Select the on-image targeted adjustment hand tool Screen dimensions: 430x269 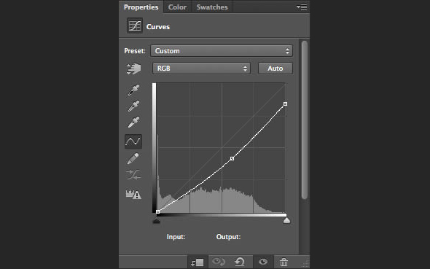pos(133,69)
